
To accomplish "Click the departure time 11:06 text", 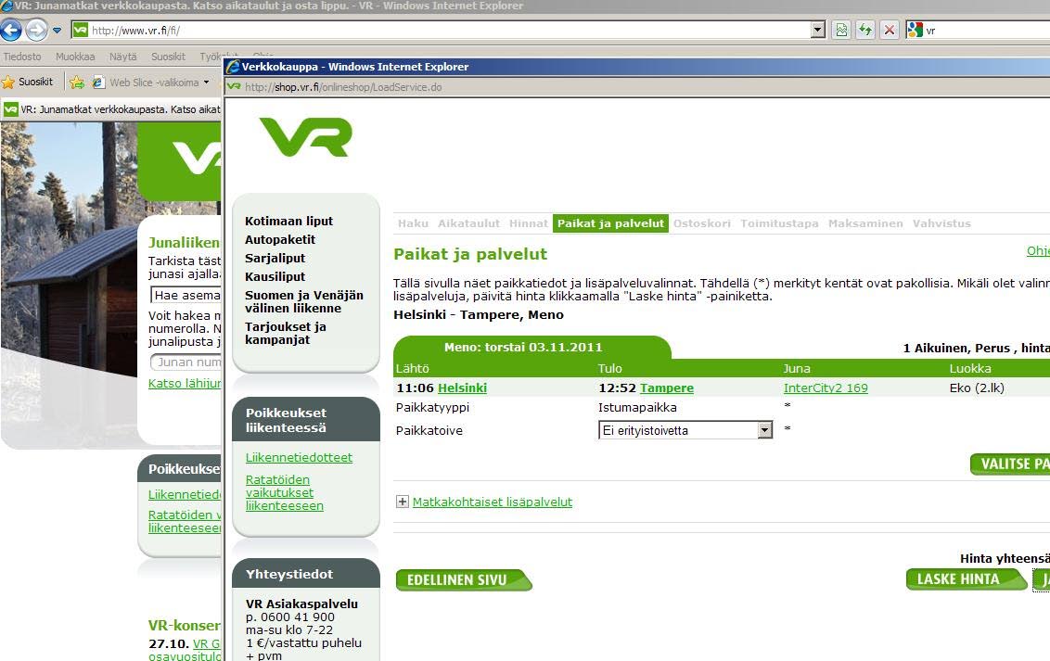I will pos(416,388).
